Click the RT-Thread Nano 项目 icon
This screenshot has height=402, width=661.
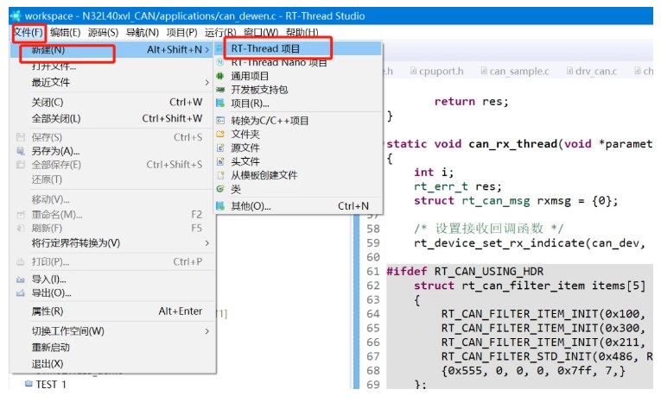coord(219,62)
